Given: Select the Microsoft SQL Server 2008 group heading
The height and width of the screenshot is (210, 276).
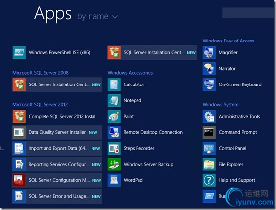Looking at the screenshot, I should coord(41,73).
